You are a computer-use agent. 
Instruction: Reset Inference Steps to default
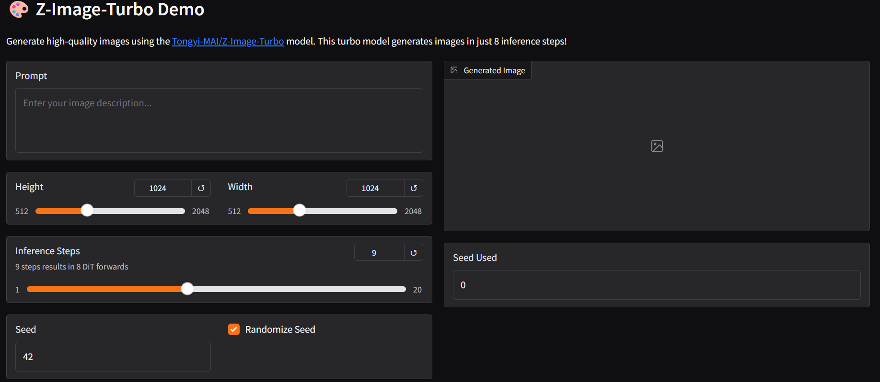click(x=414, y=253)
